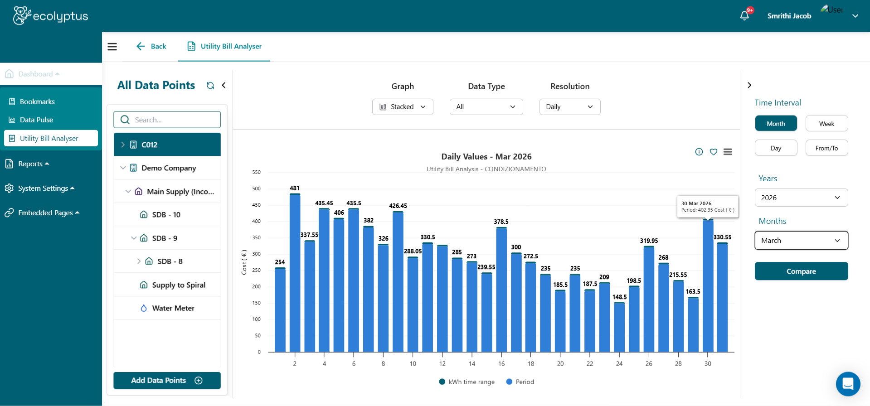This screenshot has height=406, width=870.
Task: Toggle the kWh time range legend swatch
Action: coord(442,382)
